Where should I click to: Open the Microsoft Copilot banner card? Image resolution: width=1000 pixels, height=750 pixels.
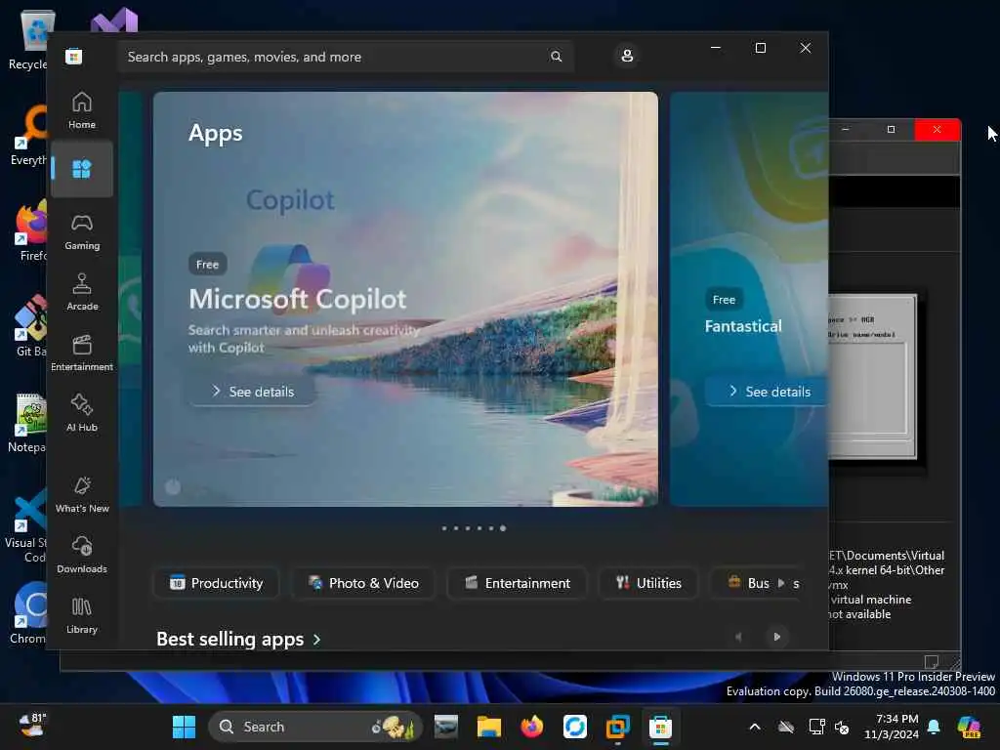coord(405,299)
